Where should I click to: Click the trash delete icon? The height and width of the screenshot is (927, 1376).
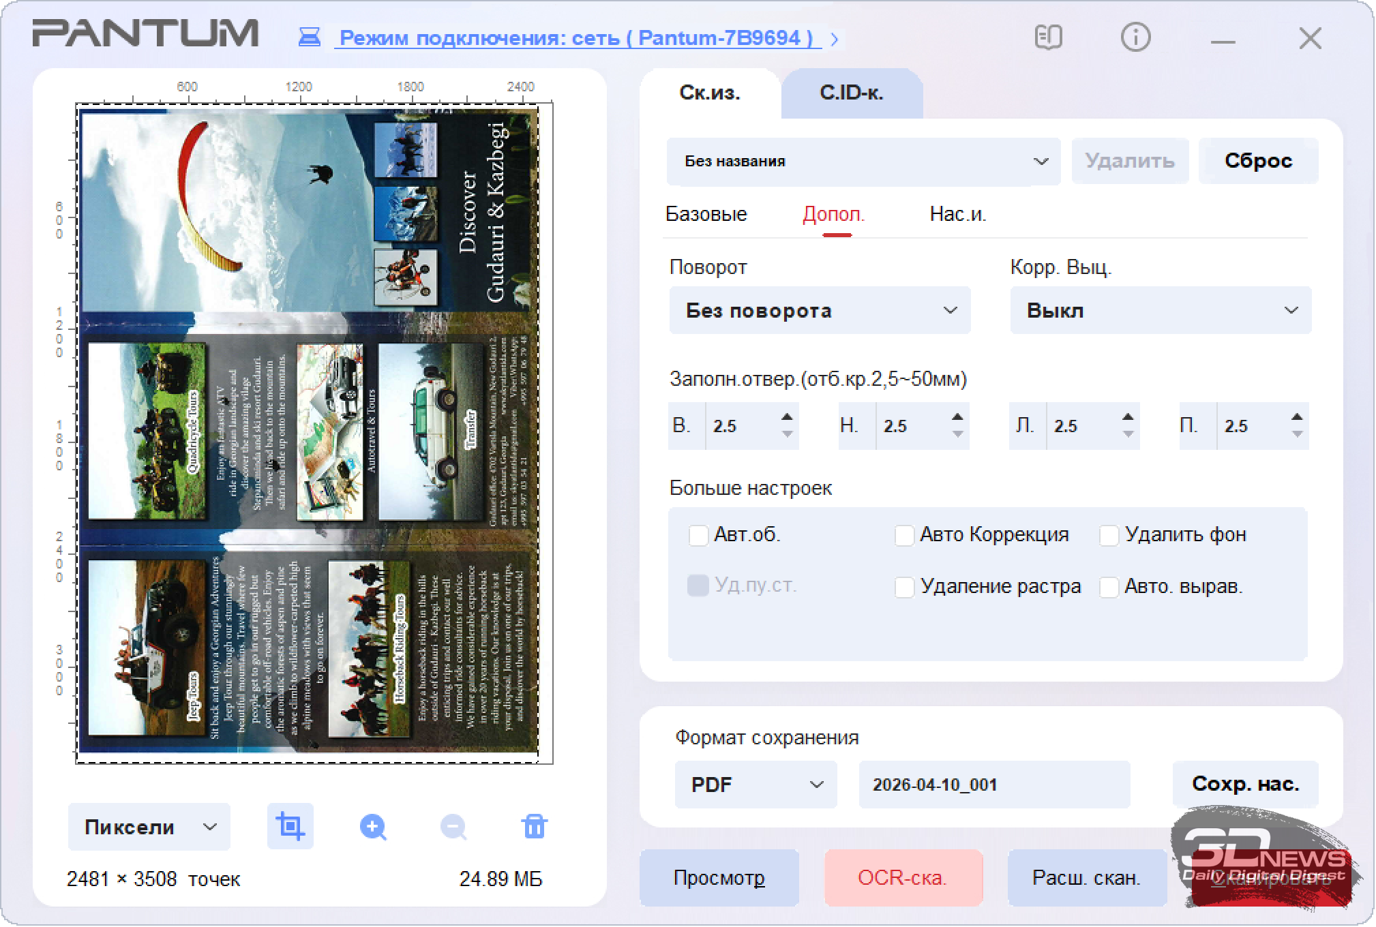pyautogui.click(x=534, y=827)
